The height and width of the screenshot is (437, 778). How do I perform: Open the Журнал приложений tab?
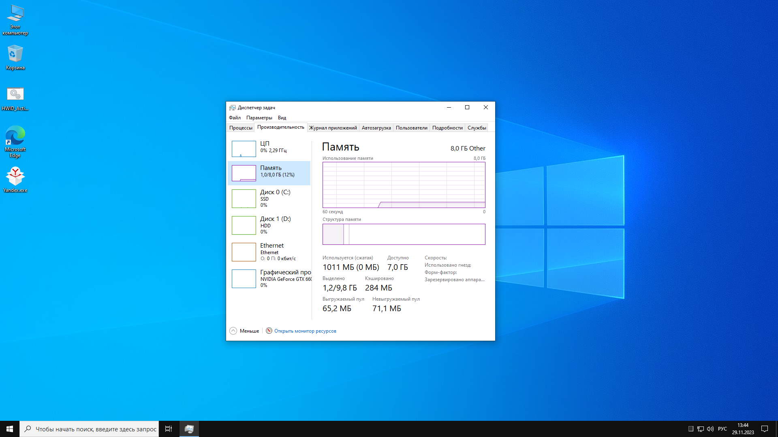333,128
